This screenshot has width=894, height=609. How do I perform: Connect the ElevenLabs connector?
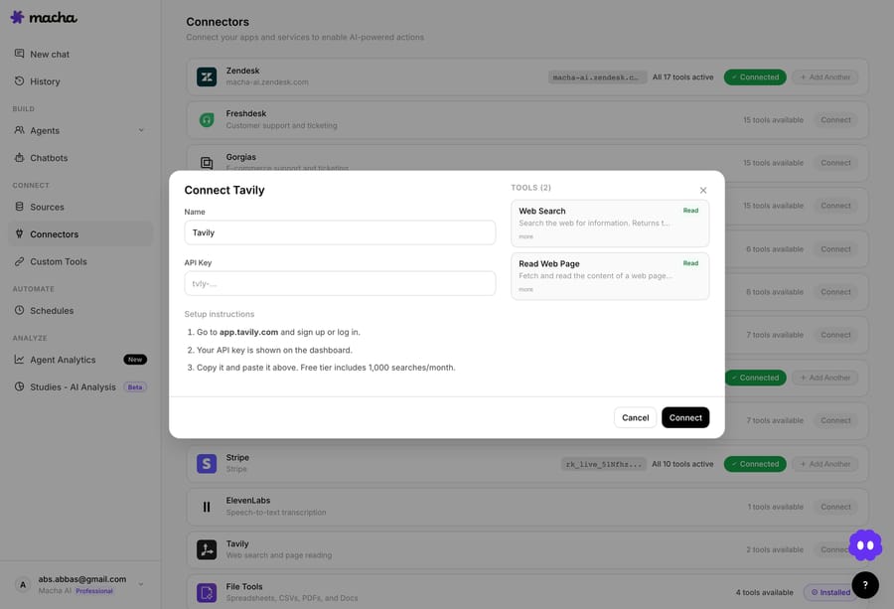pos(835,507)
